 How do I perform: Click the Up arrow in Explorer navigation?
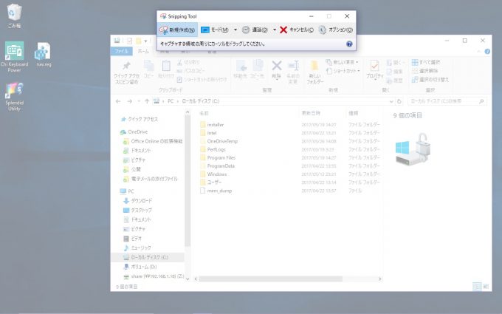[147, 101]
